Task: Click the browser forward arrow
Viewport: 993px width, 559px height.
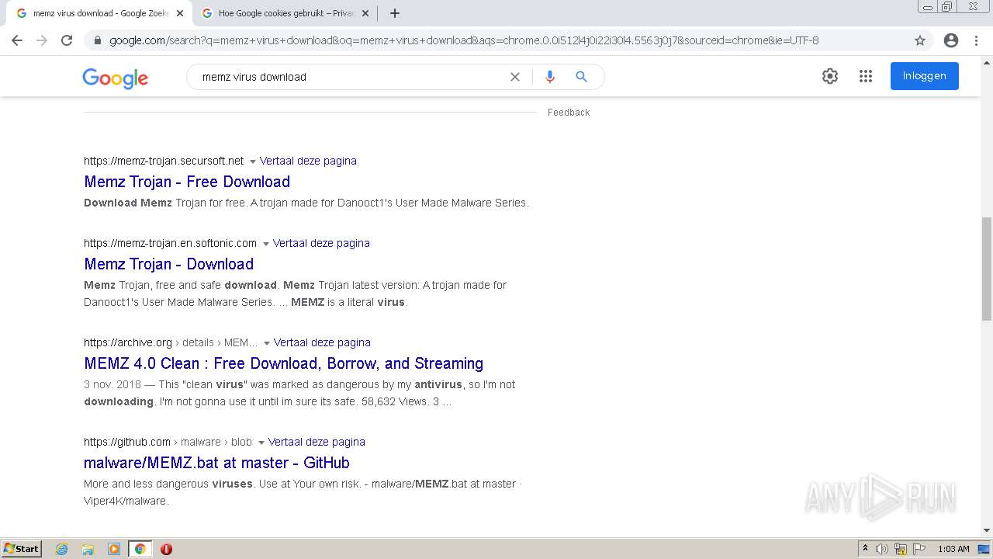Action: tap(42, 40)
